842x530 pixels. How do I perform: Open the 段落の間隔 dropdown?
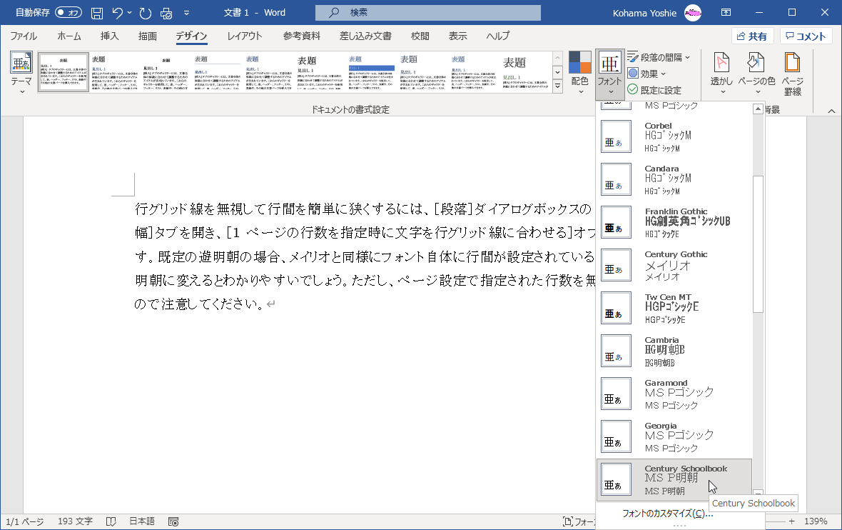659,57
